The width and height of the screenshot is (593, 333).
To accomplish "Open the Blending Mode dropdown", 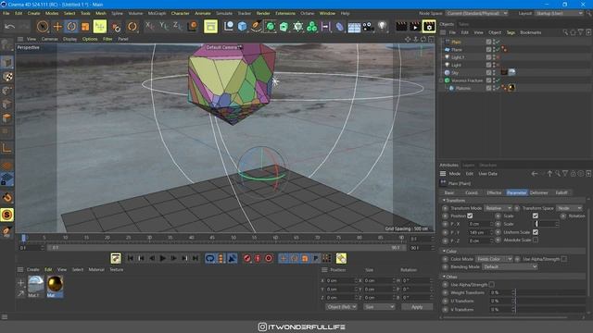I will (x=510, y=266).
